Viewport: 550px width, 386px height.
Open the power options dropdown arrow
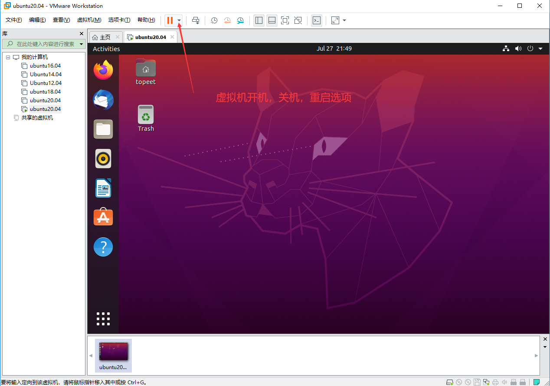tap(179, 21)
